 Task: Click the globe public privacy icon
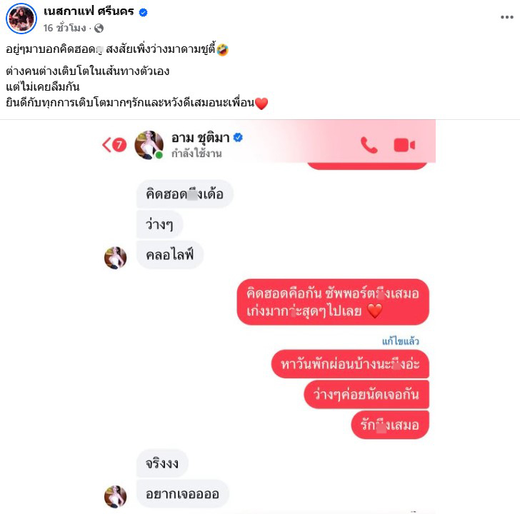(x=99, y=29)
